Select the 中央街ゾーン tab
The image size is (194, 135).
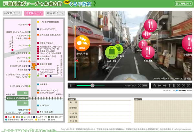tap(34, 13)
